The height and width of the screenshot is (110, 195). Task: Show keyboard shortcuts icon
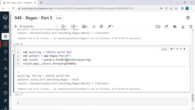(x=158, y=27)
